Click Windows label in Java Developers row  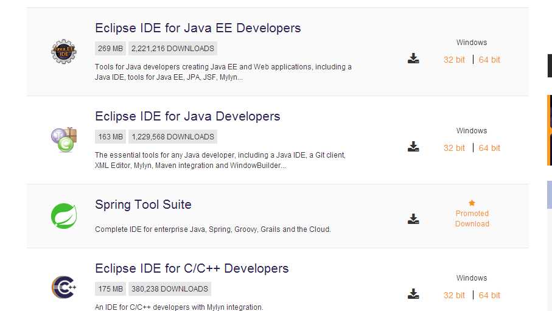[472, 131]
